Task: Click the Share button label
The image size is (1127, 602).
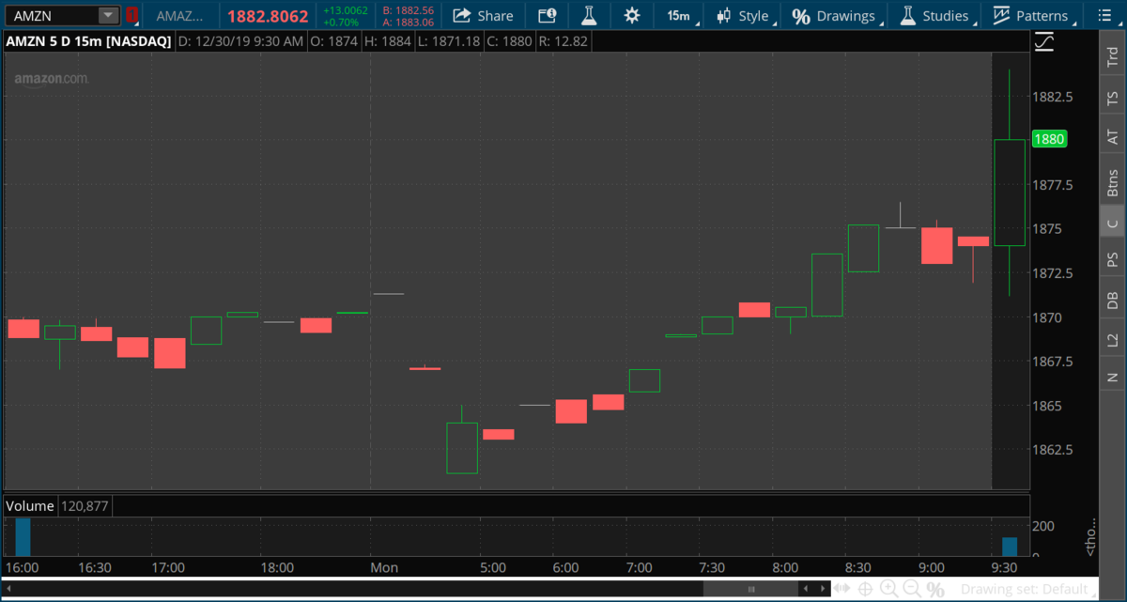Action: 495,16
